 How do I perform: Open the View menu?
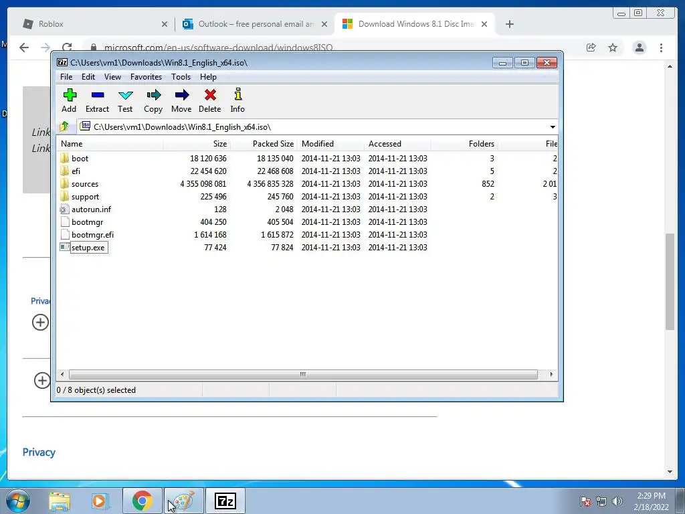pyautogui.click(x=112, y=77)
